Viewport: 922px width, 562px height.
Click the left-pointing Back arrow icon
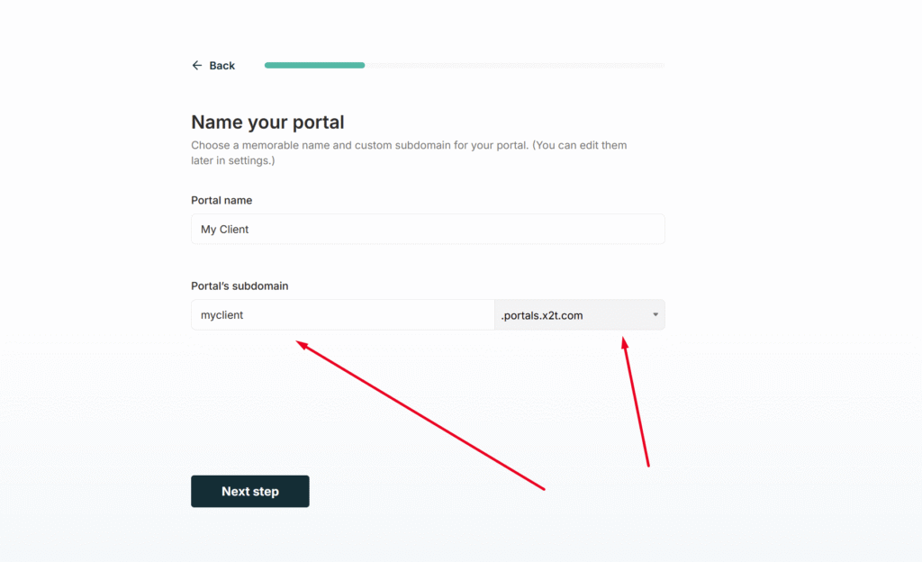point(197,65)
